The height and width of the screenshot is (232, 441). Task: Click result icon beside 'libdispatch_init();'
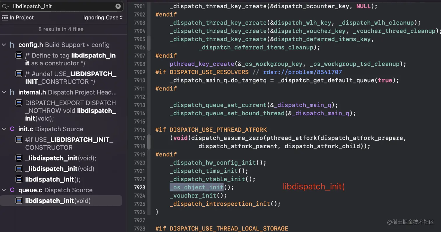[x=19, y=179]
